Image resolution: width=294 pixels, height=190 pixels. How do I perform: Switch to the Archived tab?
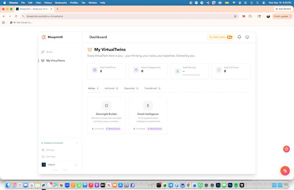pyautogui.click(x=111, y=88)
